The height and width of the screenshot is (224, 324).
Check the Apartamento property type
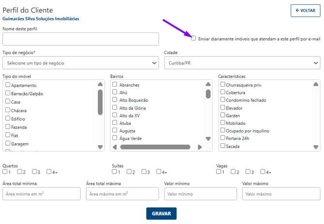click(x=8, y=85)
